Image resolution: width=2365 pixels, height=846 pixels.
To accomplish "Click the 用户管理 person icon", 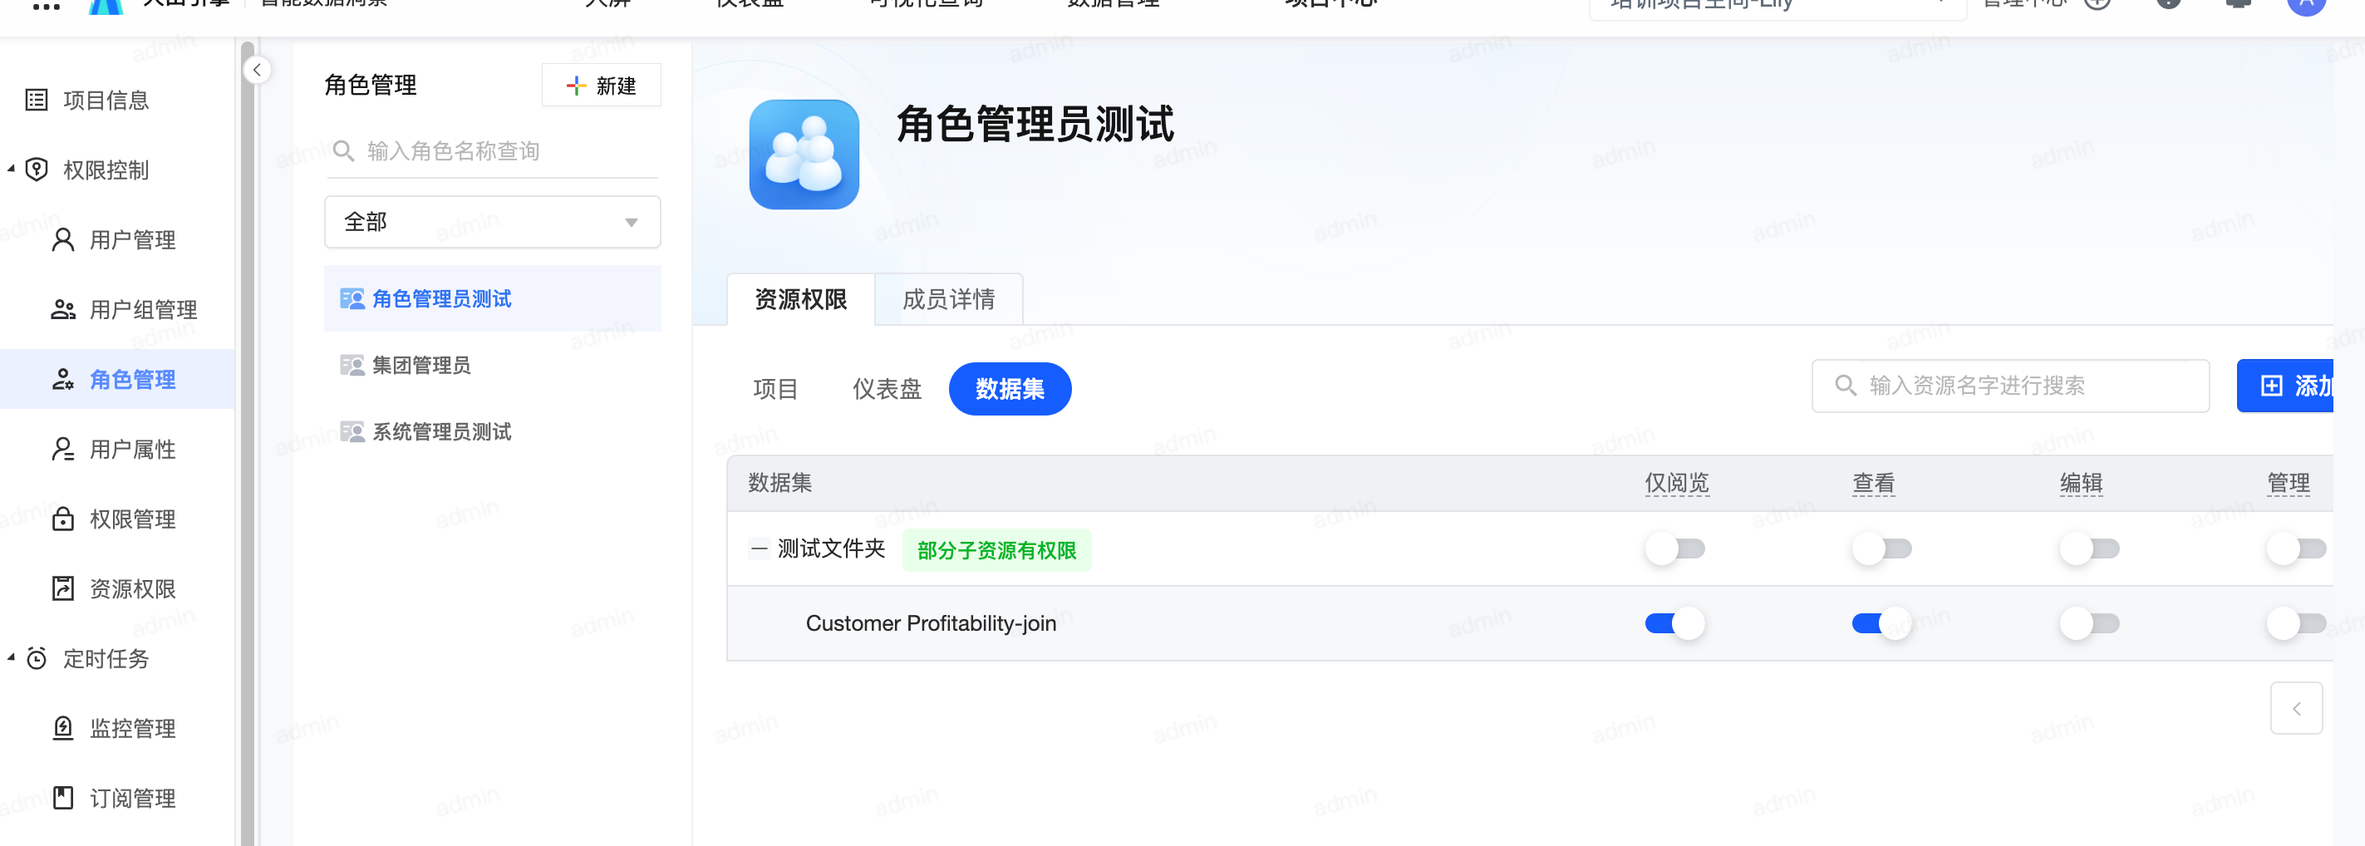I will [62, 239].
